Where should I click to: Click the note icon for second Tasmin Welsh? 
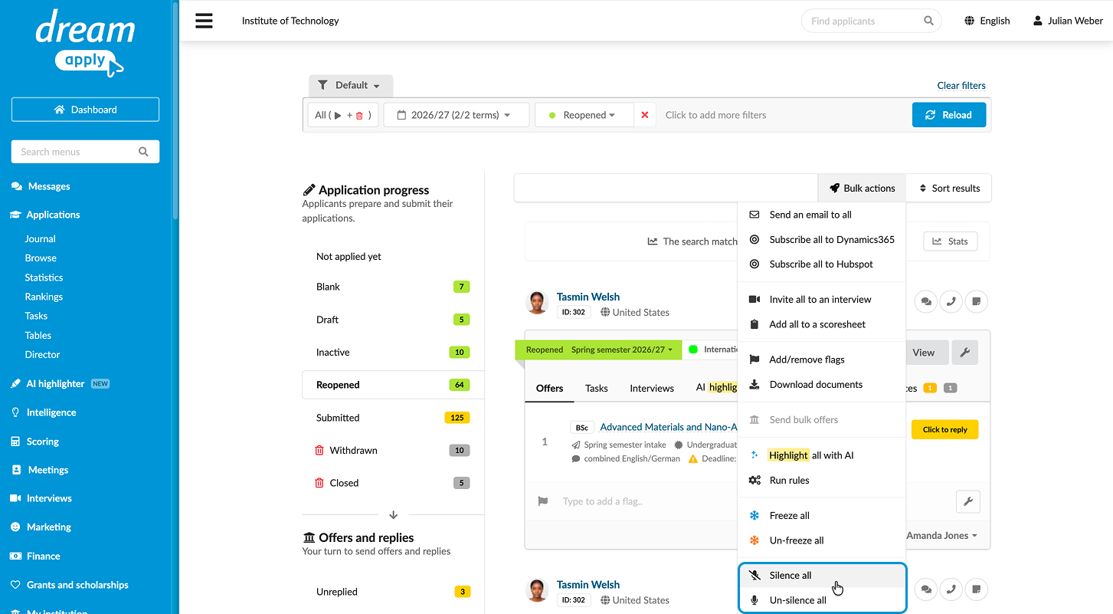click(x=977, y=589)
